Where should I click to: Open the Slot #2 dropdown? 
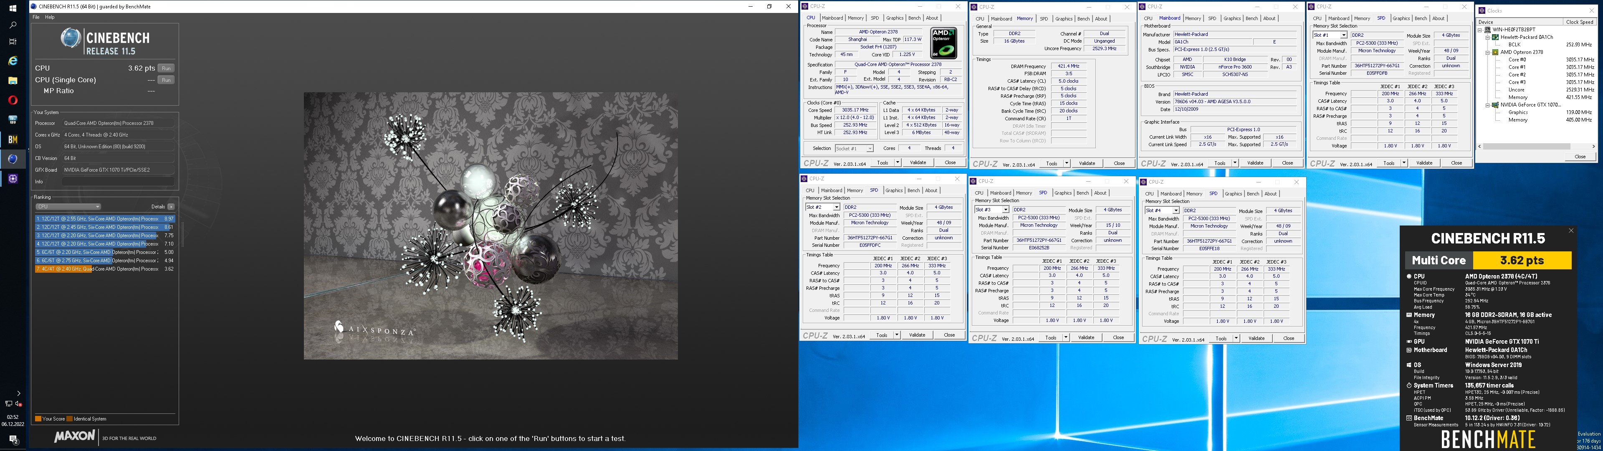click(823, 207)
